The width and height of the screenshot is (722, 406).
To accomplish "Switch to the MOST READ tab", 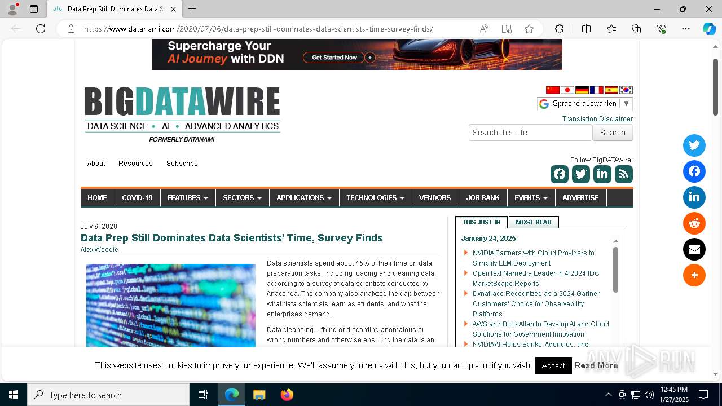I will (x=534, y=222).
